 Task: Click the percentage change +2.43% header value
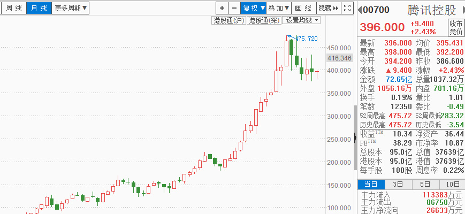click(423, 32)
